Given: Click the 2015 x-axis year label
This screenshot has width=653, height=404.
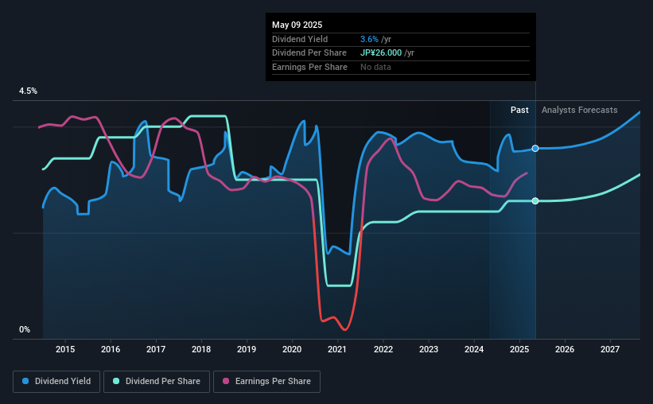Looking at the screenshot, I should (x=65, y=349).
